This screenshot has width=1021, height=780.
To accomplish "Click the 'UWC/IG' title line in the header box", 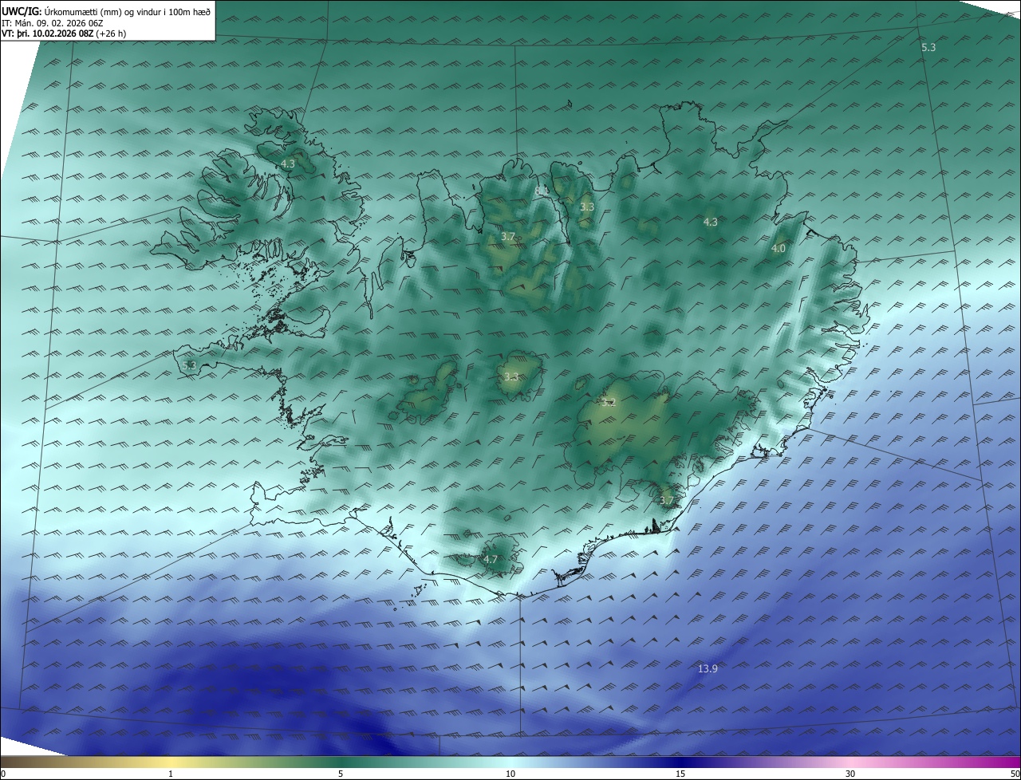I will 105,13.
